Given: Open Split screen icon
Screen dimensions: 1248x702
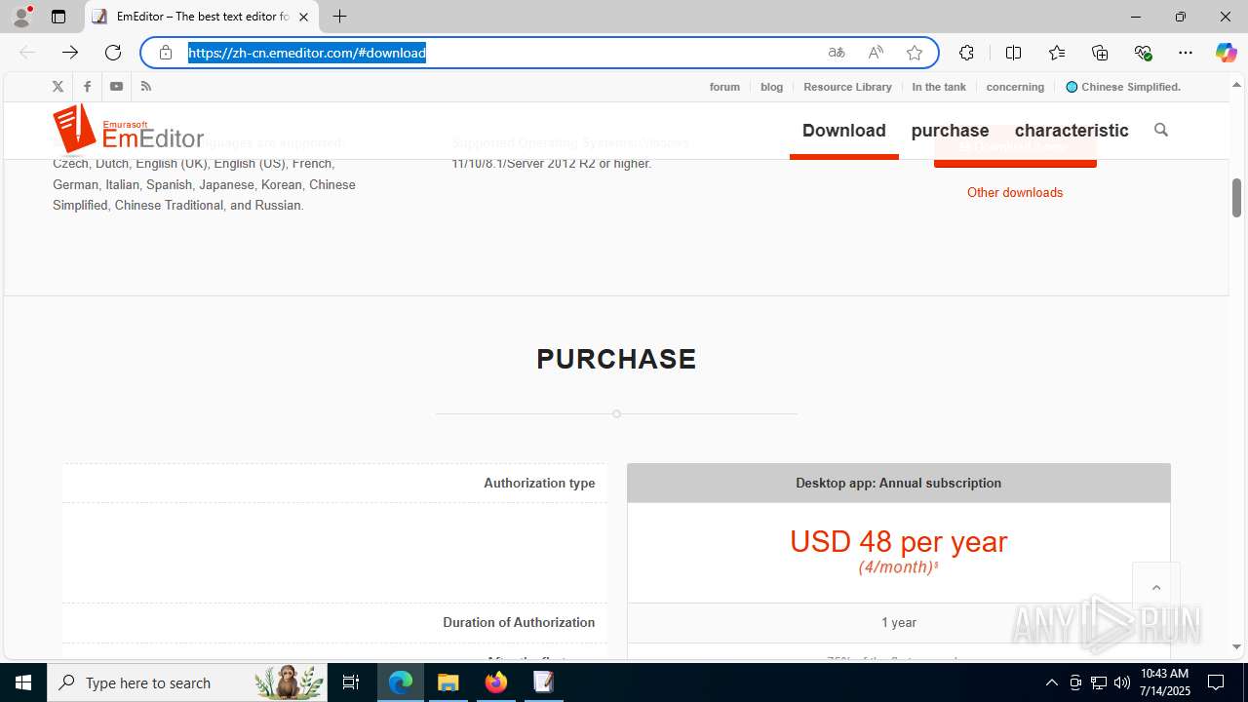Looking at the screenshot, I should [1013, 53].
